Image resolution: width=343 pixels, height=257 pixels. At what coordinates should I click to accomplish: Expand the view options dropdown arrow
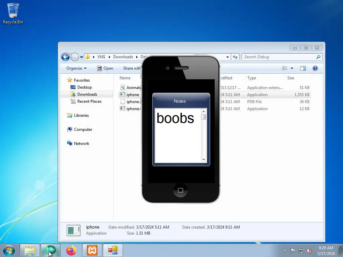point(292,68)
